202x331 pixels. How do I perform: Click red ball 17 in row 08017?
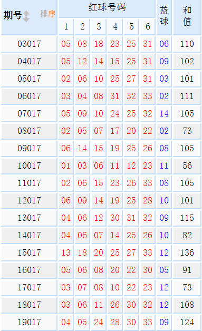(x=115, y=131)
